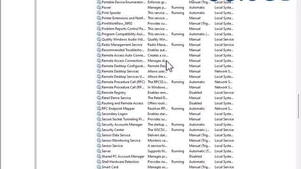
Task: Click Disabled startup type of Routing and Remote Access
Action: [196, 103]
